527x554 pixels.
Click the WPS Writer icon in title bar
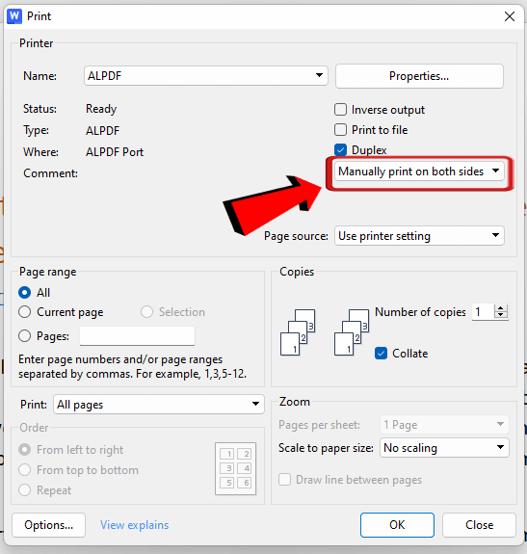[14, 16]
